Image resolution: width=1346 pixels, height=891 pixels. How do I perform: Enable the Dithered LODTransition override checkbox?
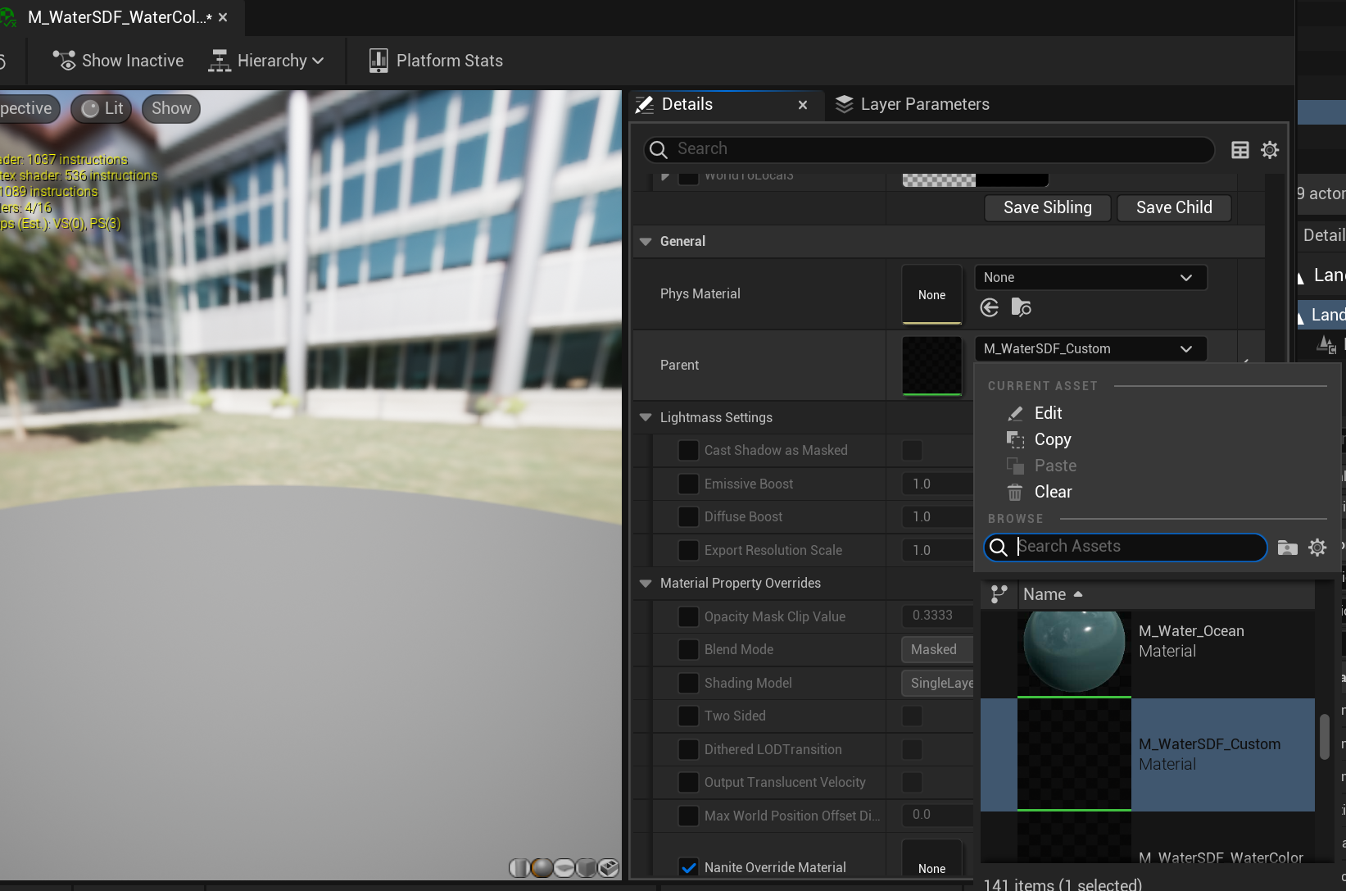[688, 749]
